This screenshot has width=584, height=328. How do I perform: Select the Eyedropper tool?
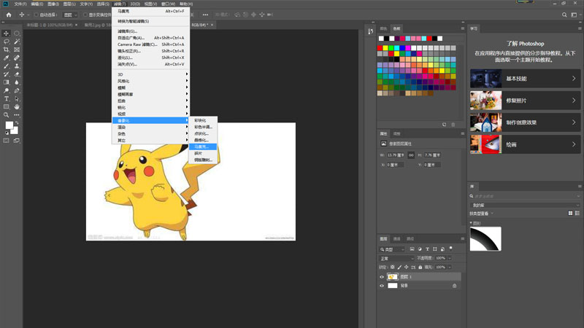[x=7, y=58]
